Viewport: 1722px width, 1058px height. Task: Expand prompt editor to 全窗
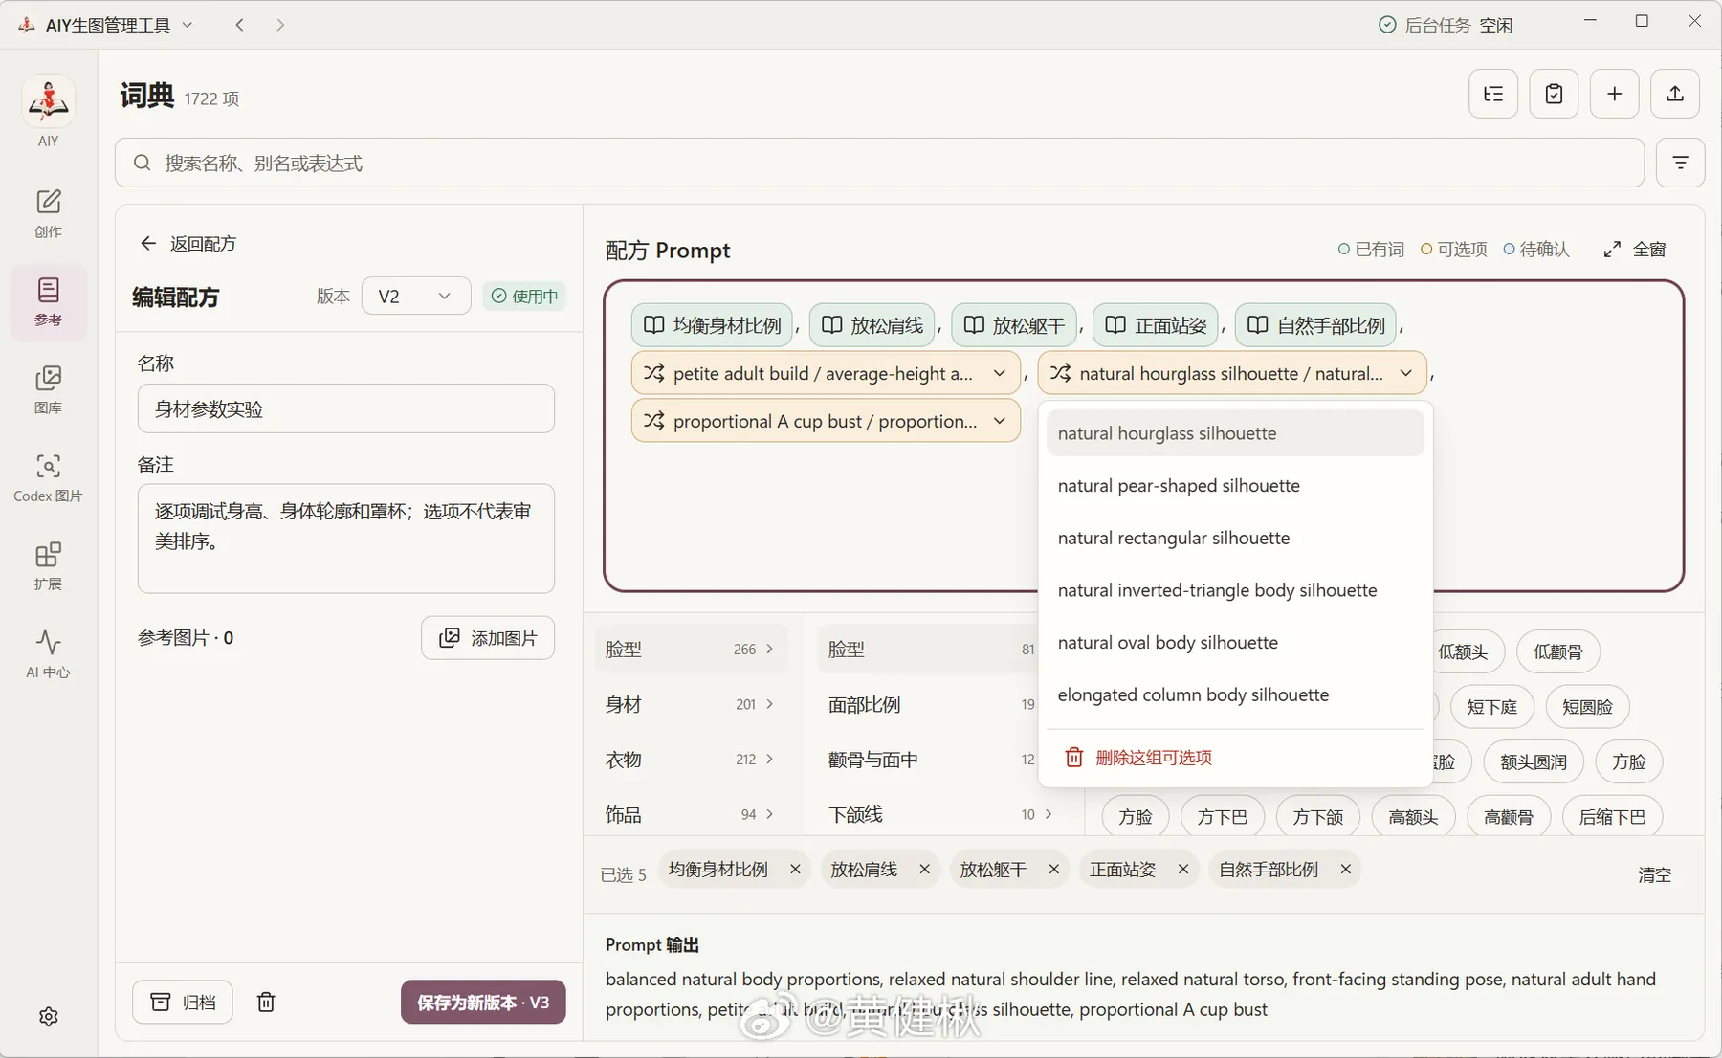pyautogui.click(x=1635, y=250)
